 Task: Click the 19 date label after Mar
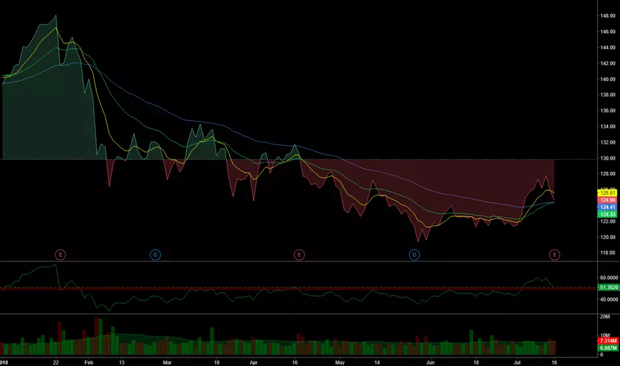[217, 363]
